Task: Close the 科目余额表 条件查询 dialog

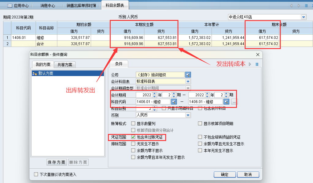Action: tap(257, 55)
